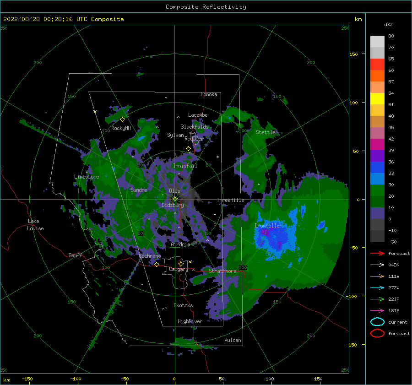Select the orange 111V arrow icon

[377, 276]
